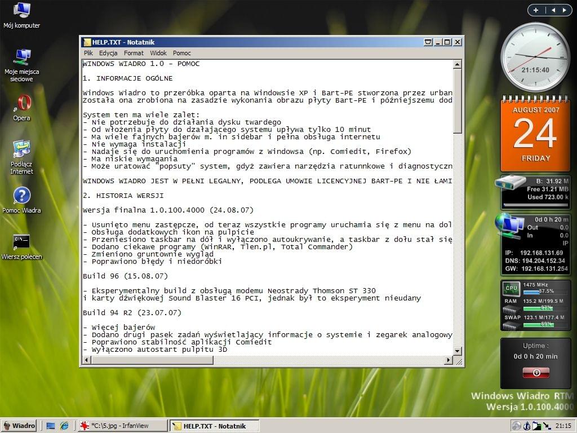Launch Wiersz poleceń command prompt icon

(22, 247)
